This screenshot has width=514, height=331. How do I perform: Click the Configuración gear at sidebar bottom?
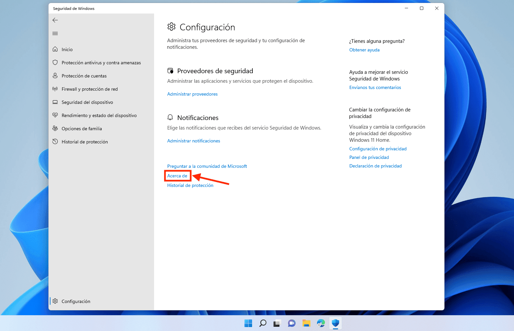pos(55,301)
